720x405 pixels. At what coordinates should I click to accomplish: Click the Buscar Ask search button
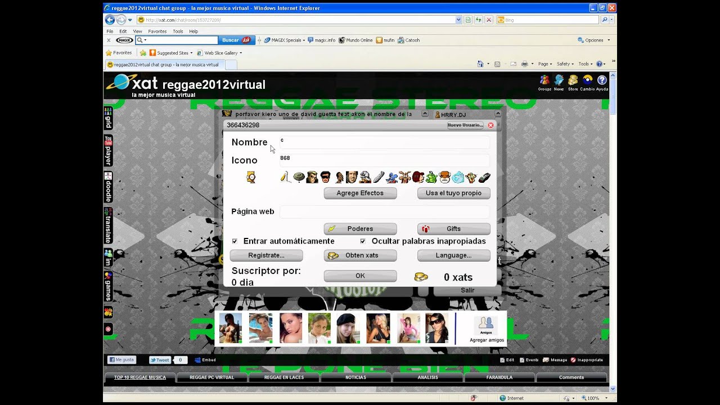tap(236, 40)
